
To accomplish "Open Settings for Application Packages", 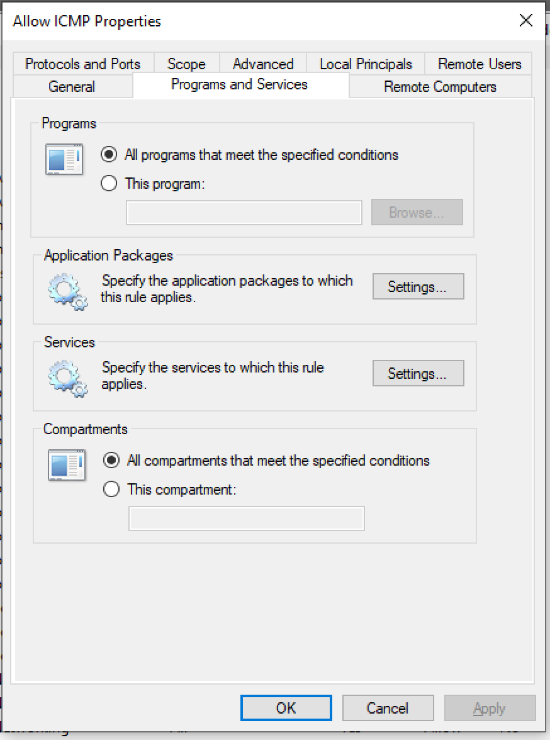I will 418,286.
